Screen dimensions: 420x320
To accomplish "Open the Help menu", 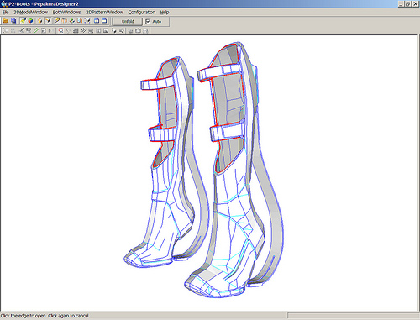I will pyautogui.click(x=165, y=13).
